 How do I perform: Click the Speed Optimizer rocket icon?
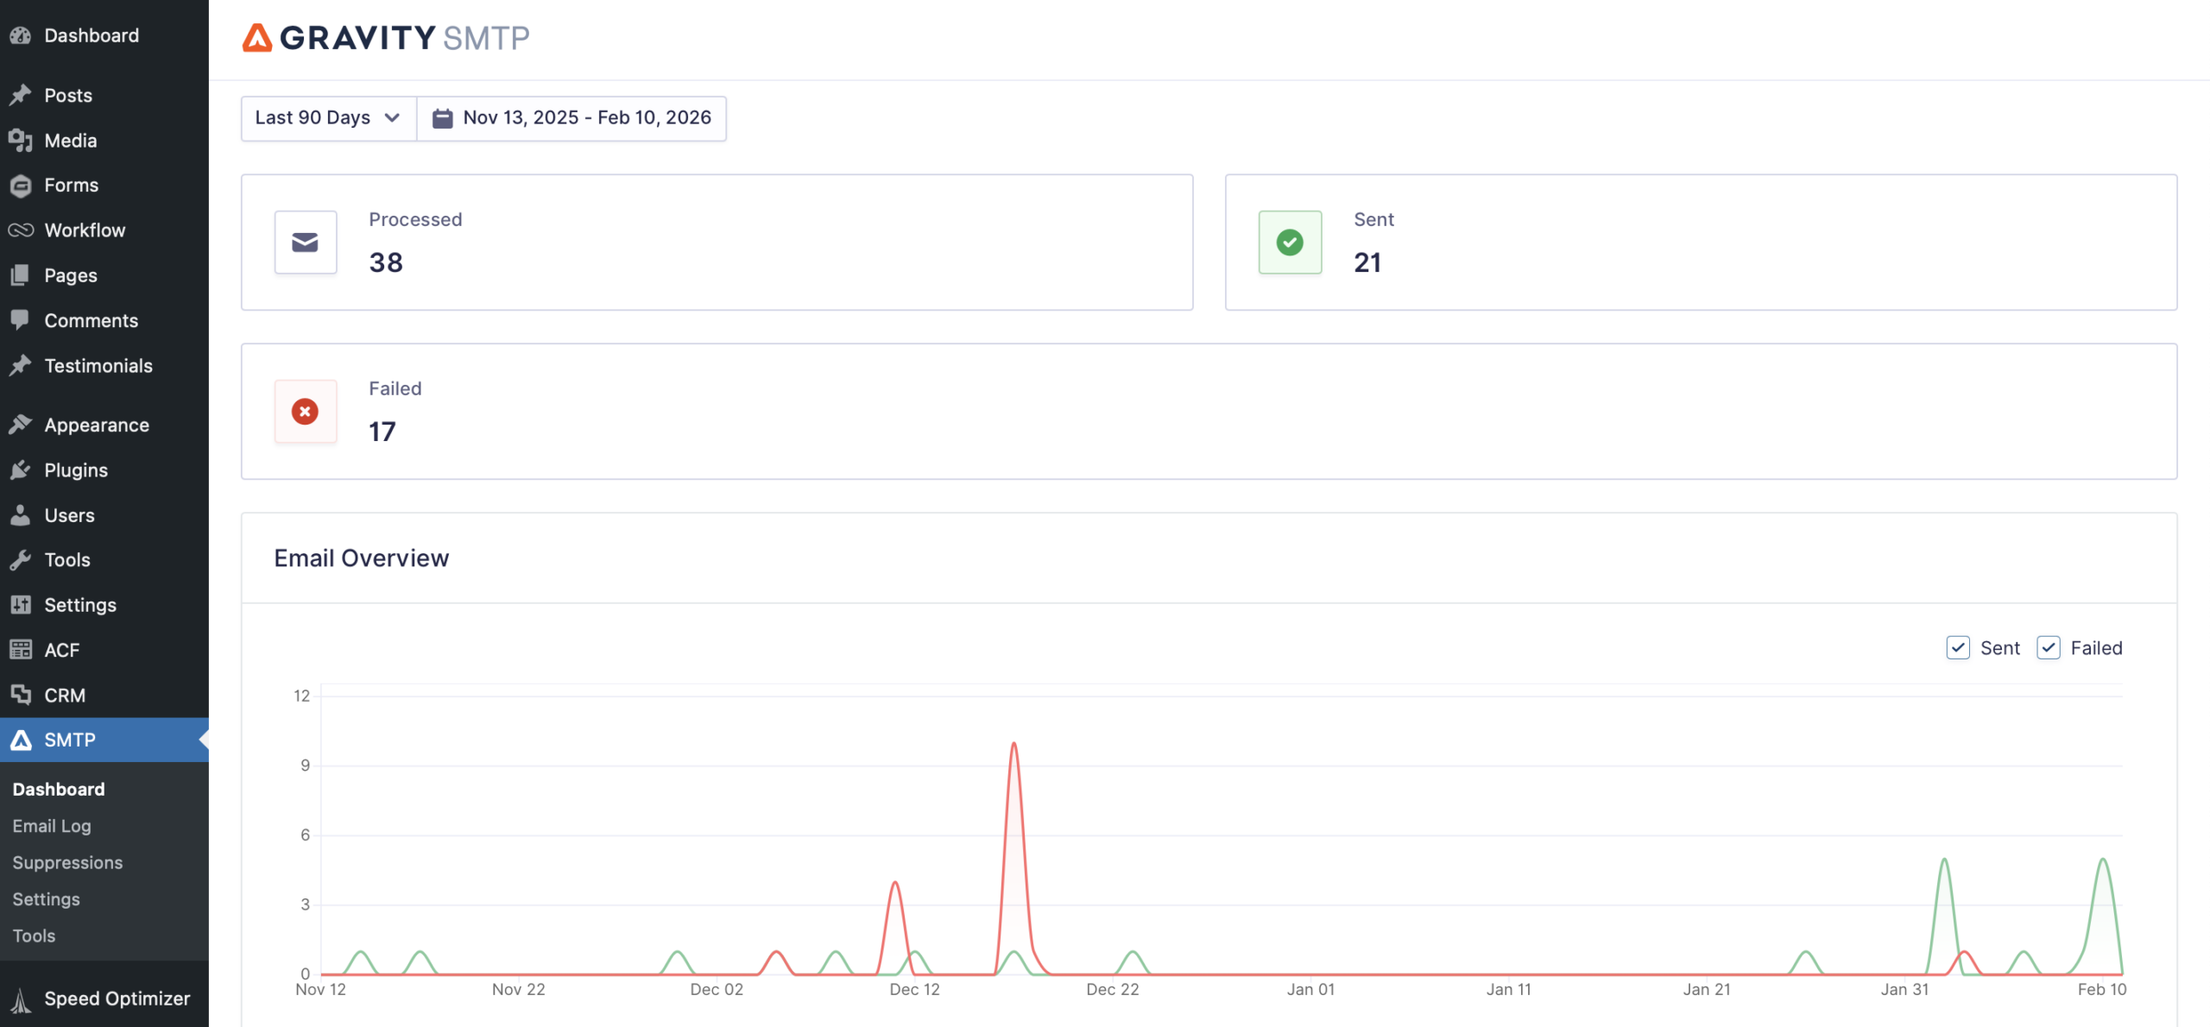[x=21, y=999]
